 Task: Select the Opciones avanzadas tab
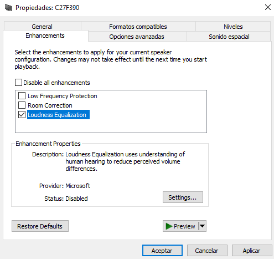point(137,37)
